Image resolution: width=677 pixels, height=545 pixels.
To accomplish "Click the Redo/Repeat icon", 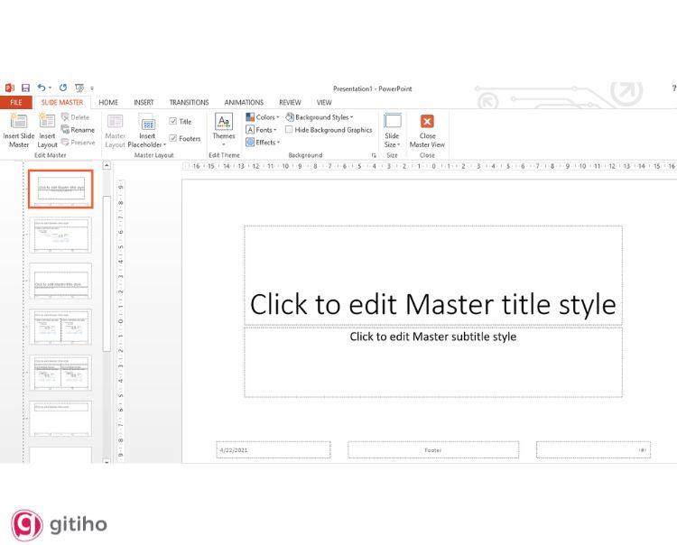I will [x=63, y=88].
